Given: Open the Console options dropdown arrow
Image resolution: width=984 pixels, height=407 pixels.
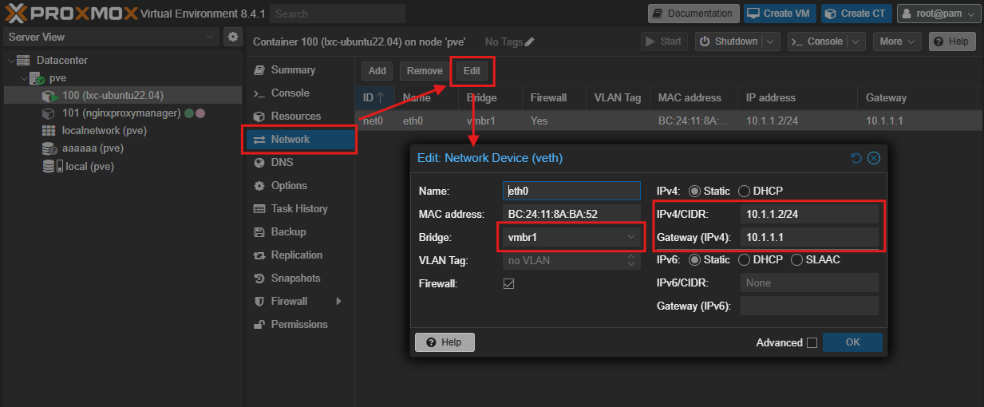Looking at the screenshot, I should [x=856, y=41].
